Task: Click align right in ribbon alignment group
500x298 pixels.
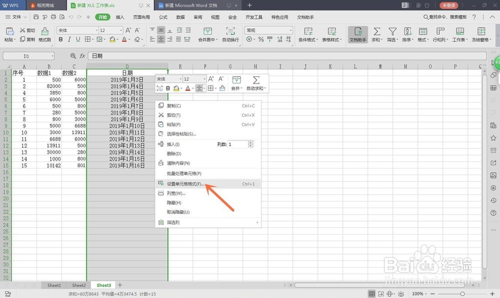Action: point(169,39)
